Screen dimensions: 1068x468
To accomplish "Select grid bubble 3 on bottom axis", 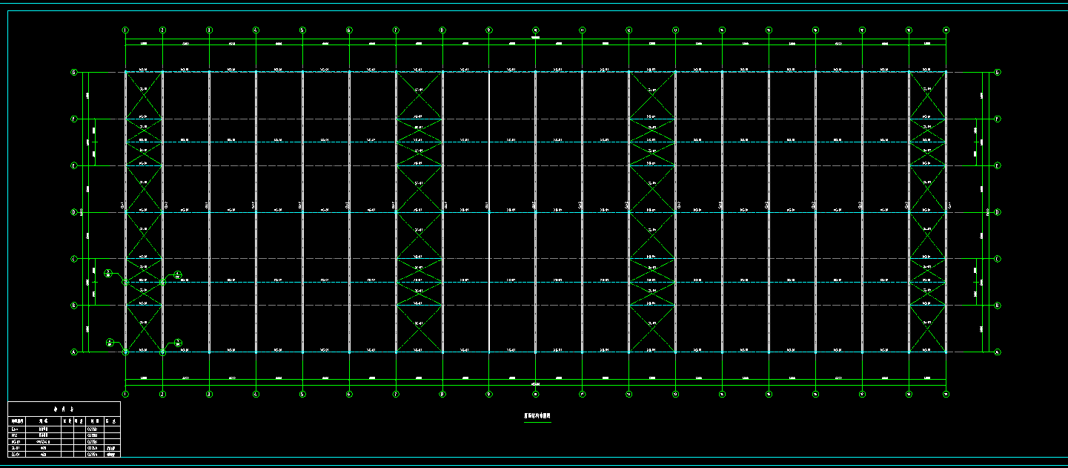I will click(209, 394).
